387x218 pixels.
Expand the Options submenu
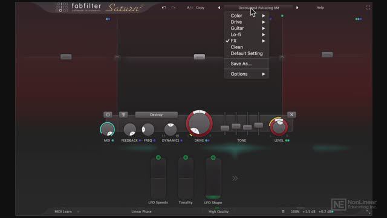(x=246, y=74)
